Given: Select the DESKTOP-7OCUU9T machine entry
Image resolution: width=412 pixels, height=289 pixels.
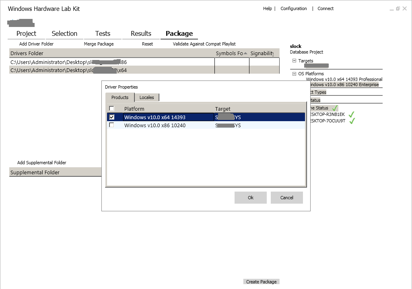Looking at the screenshot, I should pyautogui.click(x=328, y=121).
